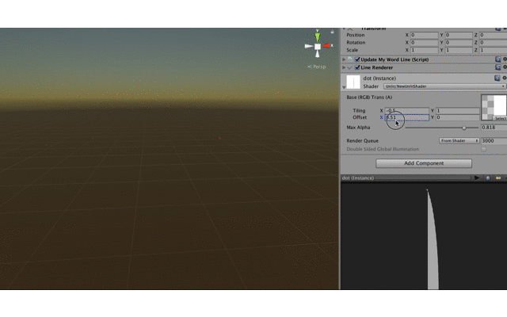Click the Update My Word Line (Script) header
507x317 pixels.
395,59
